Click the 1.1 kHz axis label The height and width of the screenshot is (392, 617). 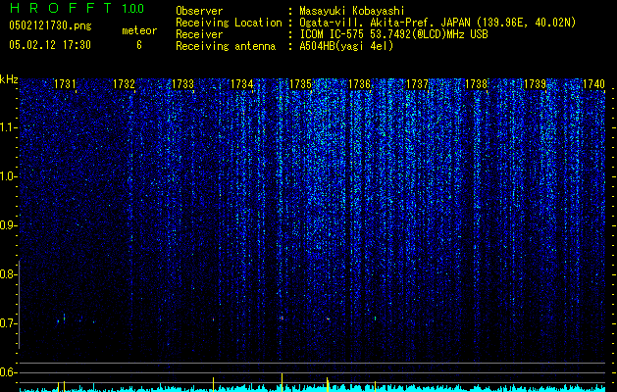[8, 127]
